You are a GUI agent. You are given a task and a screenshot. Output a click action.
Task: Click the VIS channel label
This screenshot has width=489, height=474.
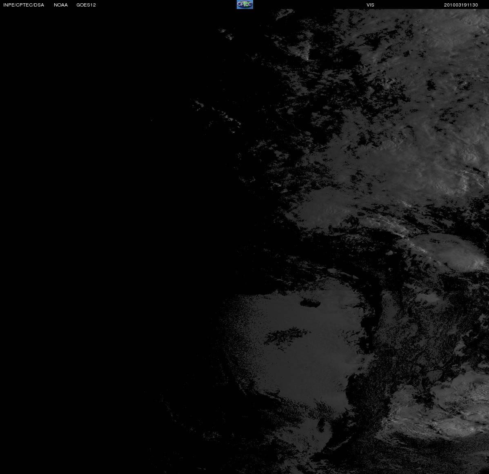[x=370, y=5]
